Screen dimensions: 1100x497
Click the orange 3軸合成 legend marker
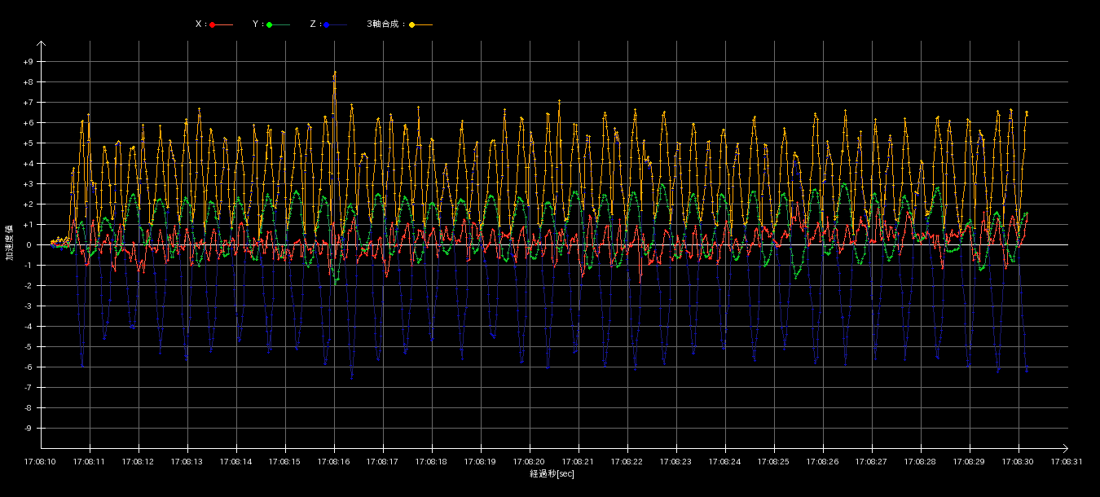(412, 24)
